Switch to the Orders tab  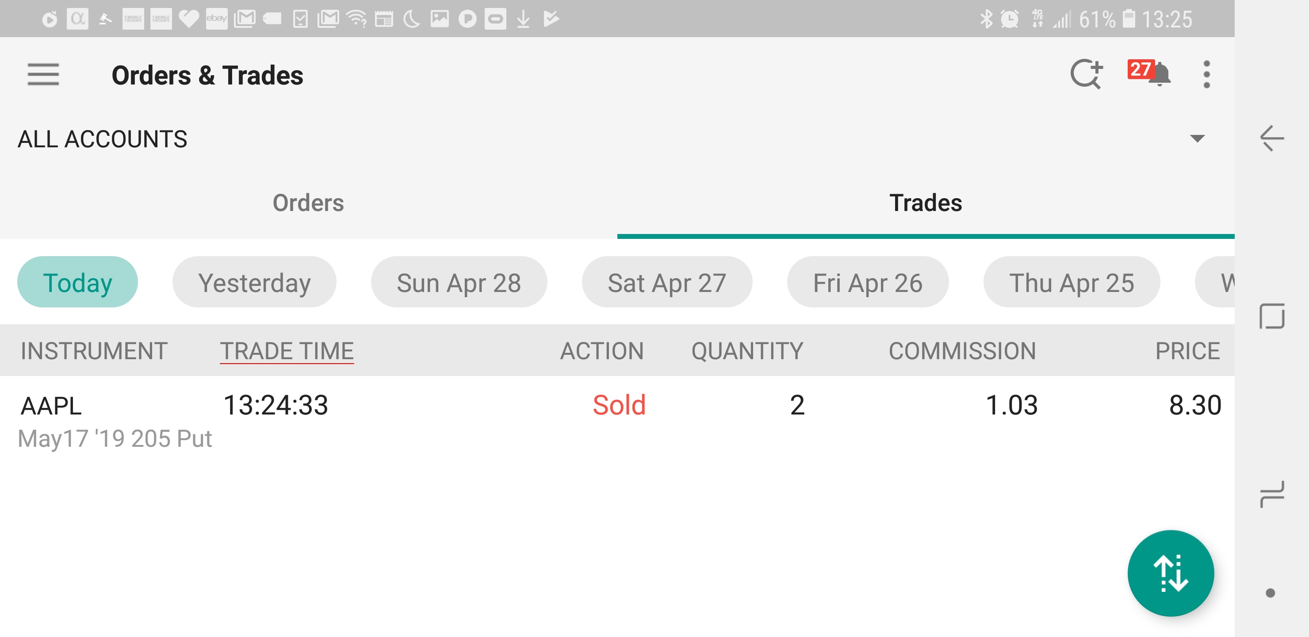pyautogui.click(x=308, y=203)
